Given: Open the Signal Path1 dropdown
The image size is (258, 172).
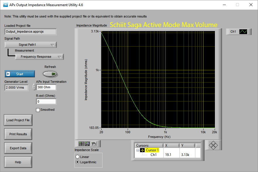Looking at the screenshot, I should click(x=31, y=45).
